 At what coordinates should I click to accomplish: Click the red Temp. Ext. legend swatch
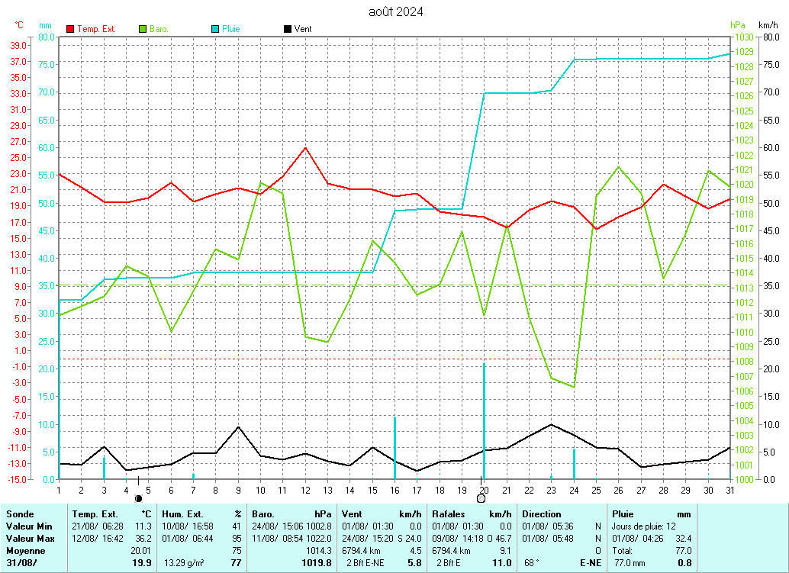[70, 29]
